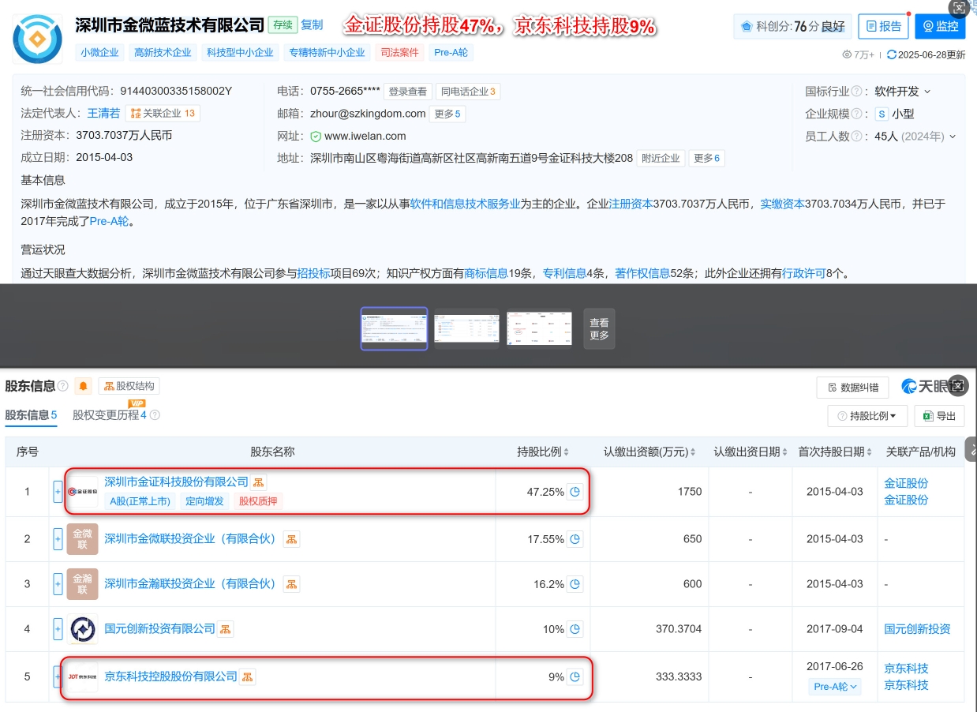The image size is (977, 712).
Task: Click the help icon next to 国标行业
Action: click(855, 92)
